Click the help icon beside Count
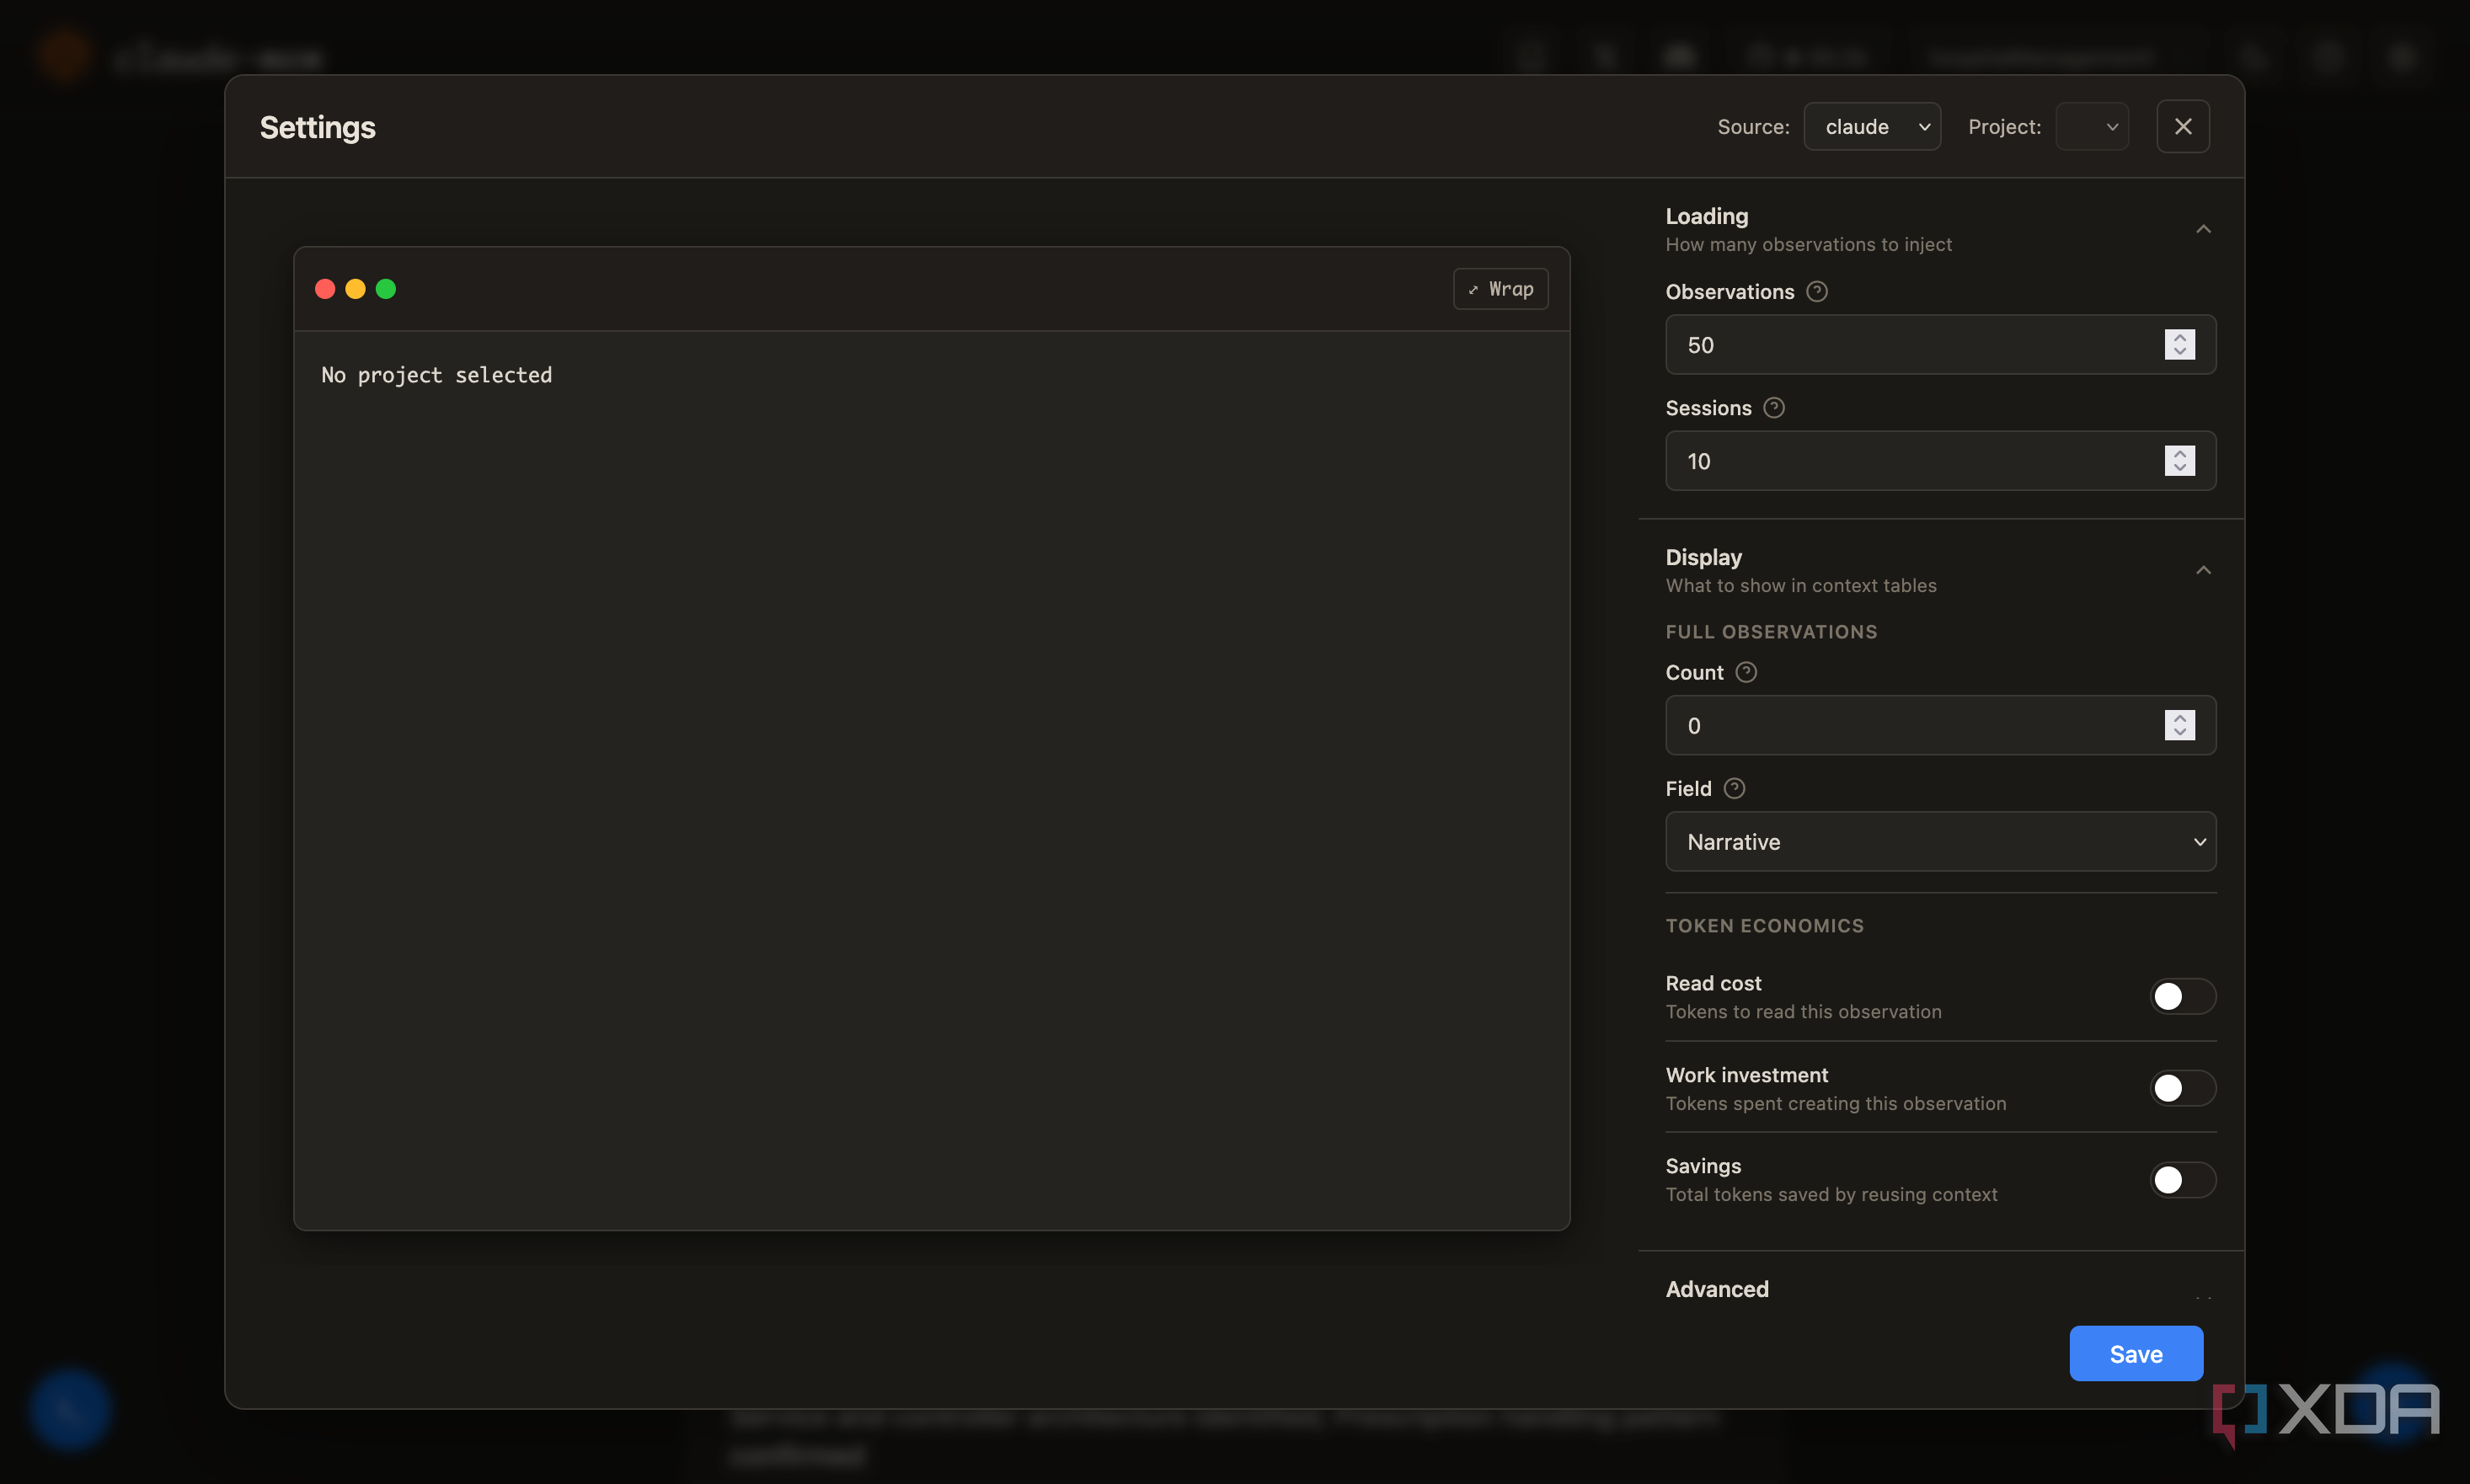 (1746, 672)
